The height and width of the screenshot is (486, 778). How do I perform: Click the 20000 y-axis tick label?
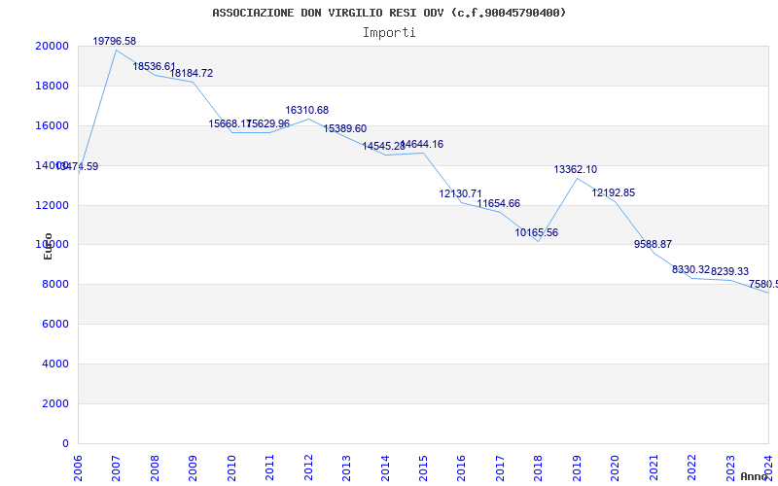(52, 46)
